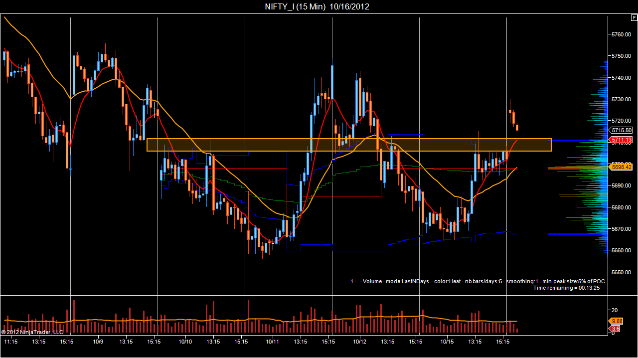Screen dimensions: 638x358
Task: Click the 11:15 time label on time axis
Action: click(11, 342)
